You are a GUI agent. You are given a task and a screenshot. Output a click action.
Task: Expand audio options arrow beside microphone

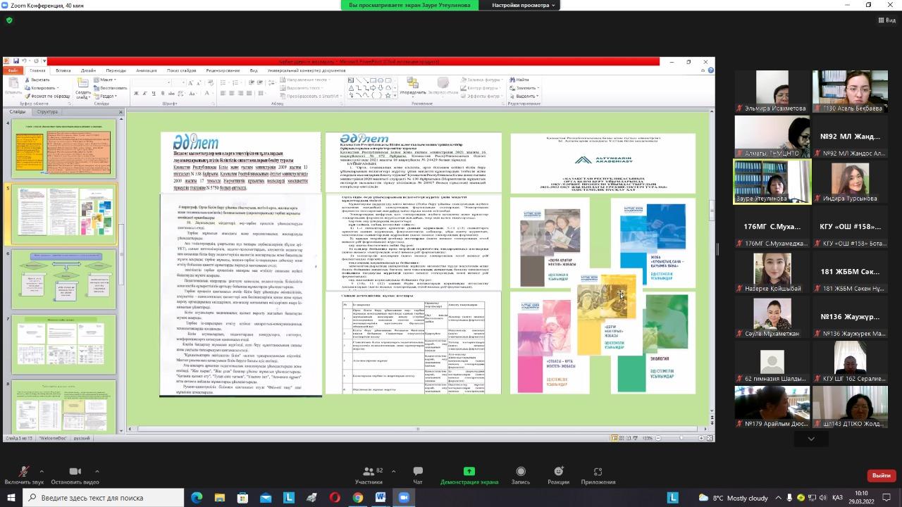[x=42, y=471]
